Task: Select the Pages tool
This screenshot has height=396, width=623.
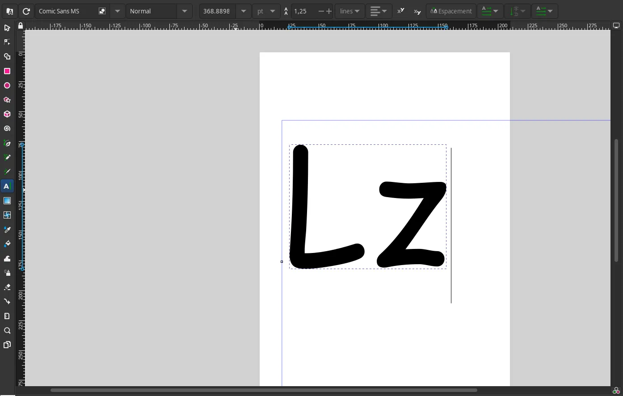Action: pyautogui.click(x=7, y=345)
